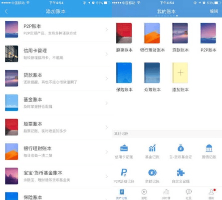The width and height of the screenshot is (222, 200).
Task: Open the 国债记账 bank building icon
Action: [x=209, y=148]
